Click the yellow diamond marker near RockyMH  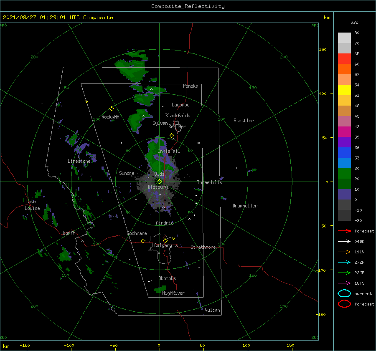coord(112,109)
